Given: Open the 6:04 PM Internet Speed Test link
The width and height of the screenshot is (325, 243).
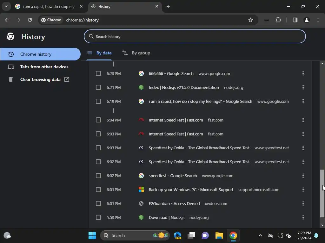Looking at the screenshot, I should pyautogui.click(x=176, y=120).
